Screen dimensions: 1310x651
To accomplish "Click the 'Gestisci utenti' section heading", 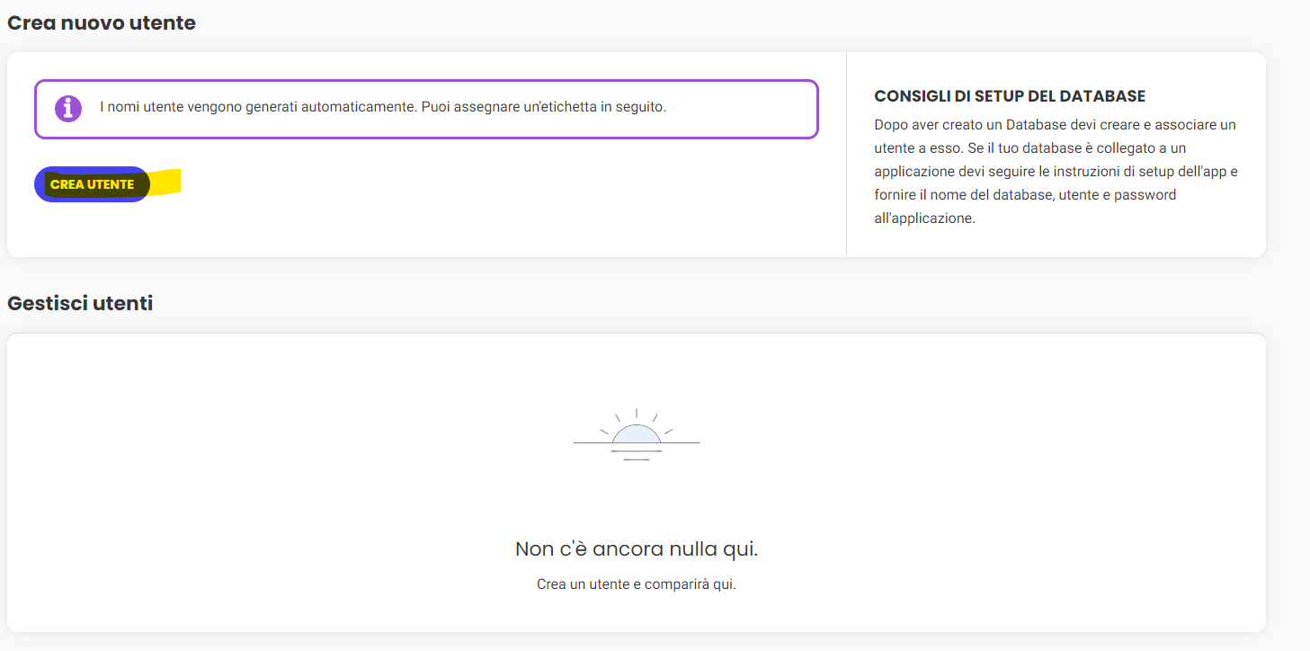I will [80, 303].
